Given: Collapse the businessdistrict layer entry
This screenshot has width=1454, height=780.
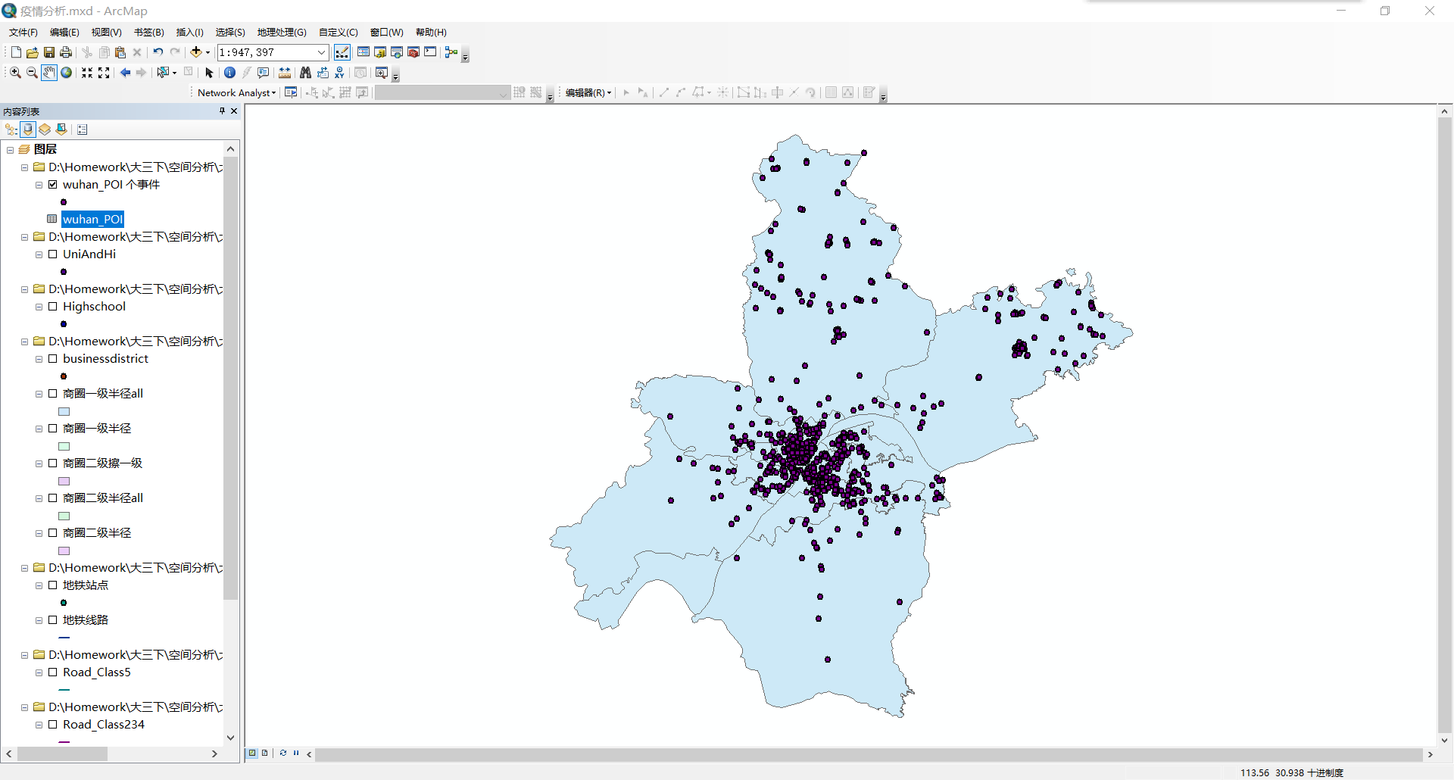Looking at the screenshot, I should [x=39, y=359].
